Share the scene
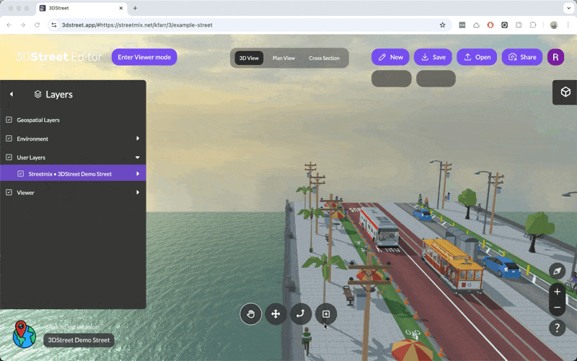The width and height of the screenshot is (577, 361). pos(522,57)
